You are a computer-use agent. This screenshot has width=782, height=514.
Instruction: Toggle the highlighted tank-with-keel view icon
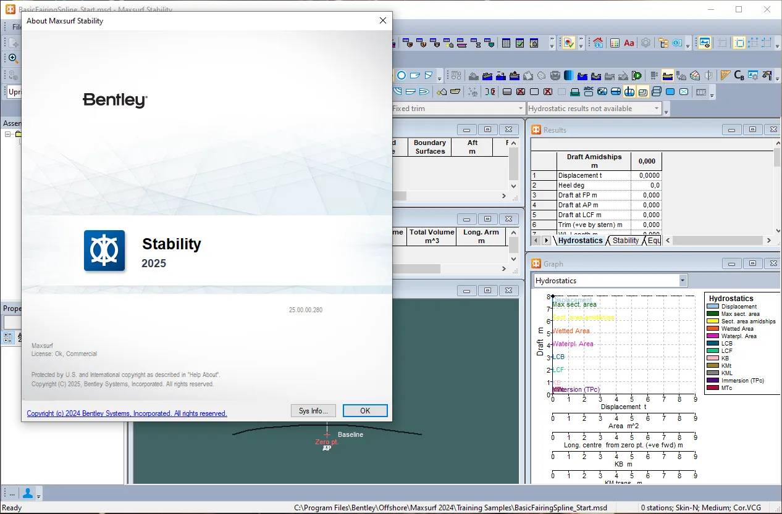coord(629,92)
